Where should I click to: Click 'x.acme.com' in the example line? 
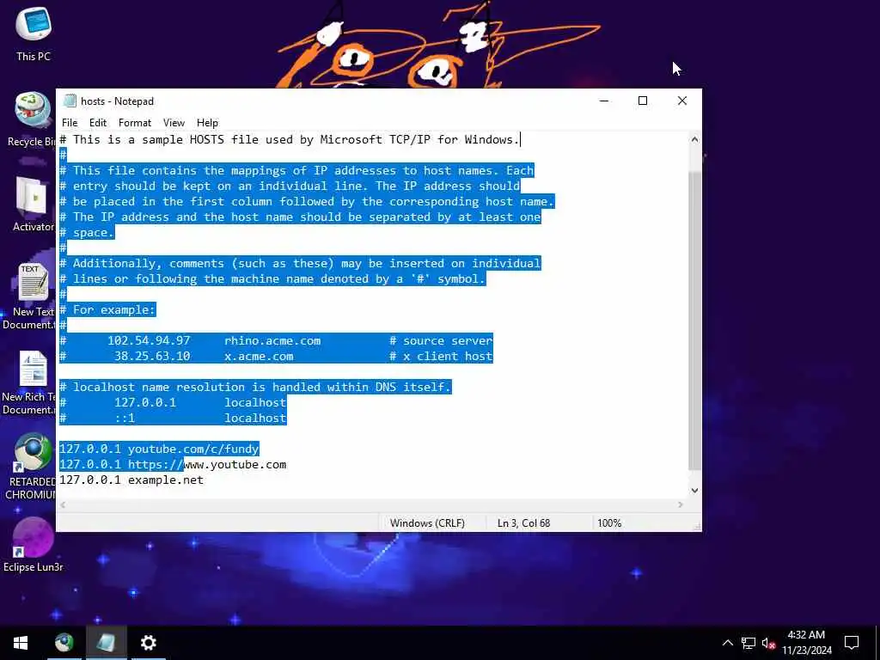click(259, 357)
